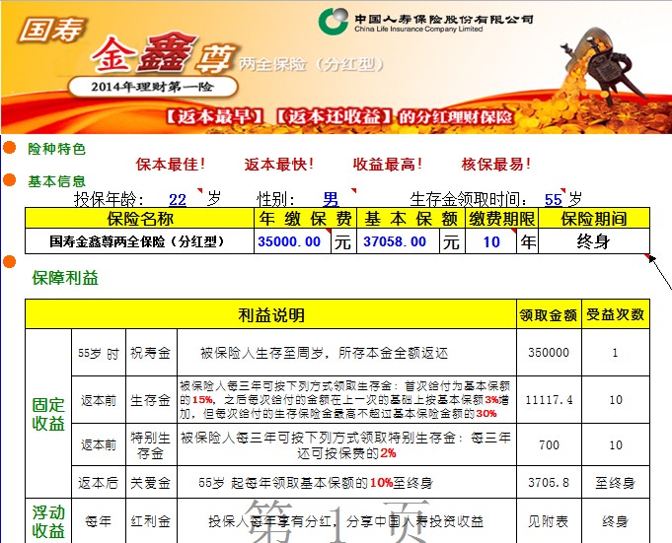Viewport: 672px width, 543px height.
Task: Click the 受益次数 table header
Action: 616,314
